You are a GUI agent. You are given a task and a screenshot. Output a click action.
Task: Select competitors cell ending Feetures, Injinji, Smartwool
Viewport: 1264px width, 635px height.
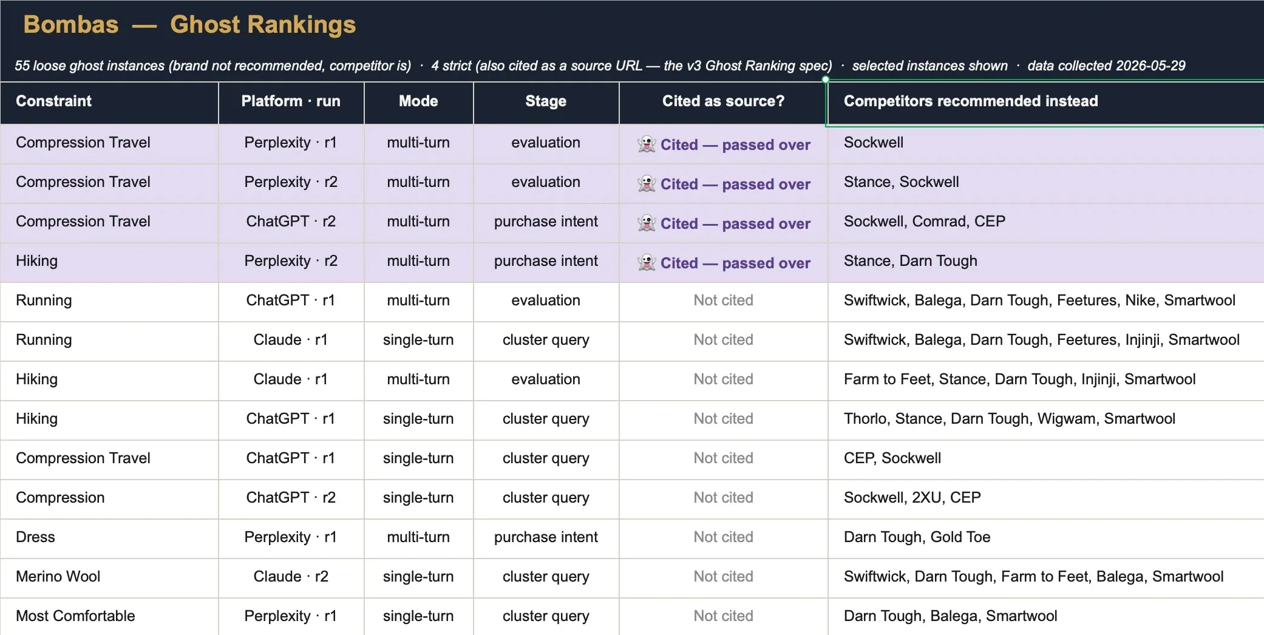[x=1045, y=341]
